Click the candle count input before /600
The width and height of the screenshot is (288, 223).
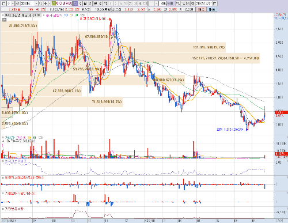point(162,3)
